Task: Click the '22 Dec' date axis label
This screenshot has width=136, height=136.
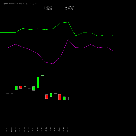Action: (x=63, y=129)
